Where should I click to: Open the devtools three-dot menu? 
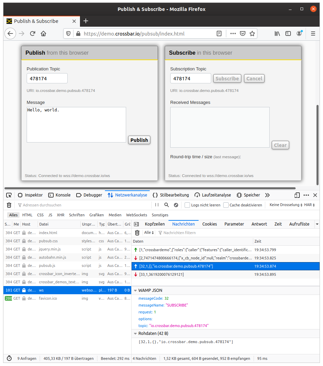(306, 195)
